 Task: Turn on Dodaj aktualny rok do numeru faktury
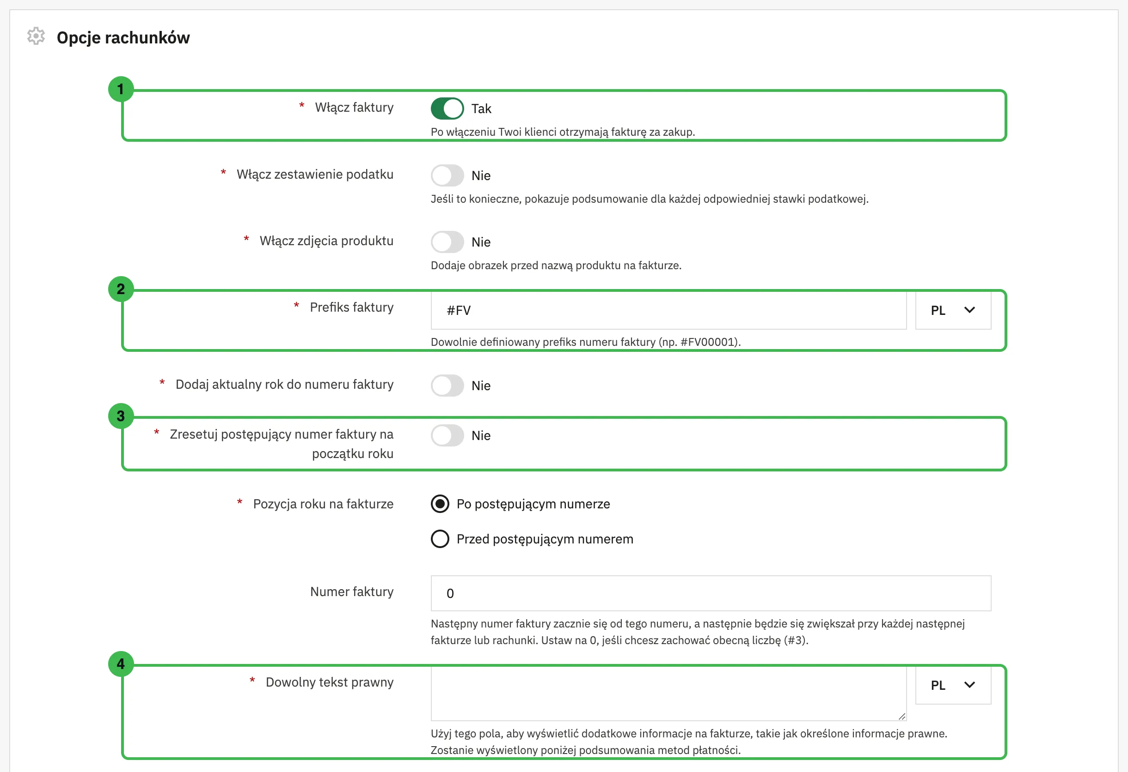[x=447, y=386]
